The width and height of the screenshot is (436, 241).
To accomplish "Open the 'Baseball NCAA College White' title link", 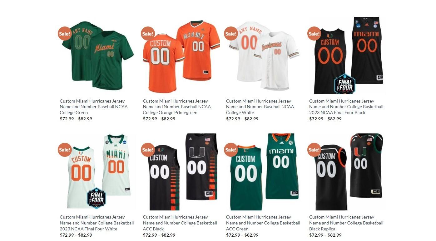I will click(x=260, y=107).
